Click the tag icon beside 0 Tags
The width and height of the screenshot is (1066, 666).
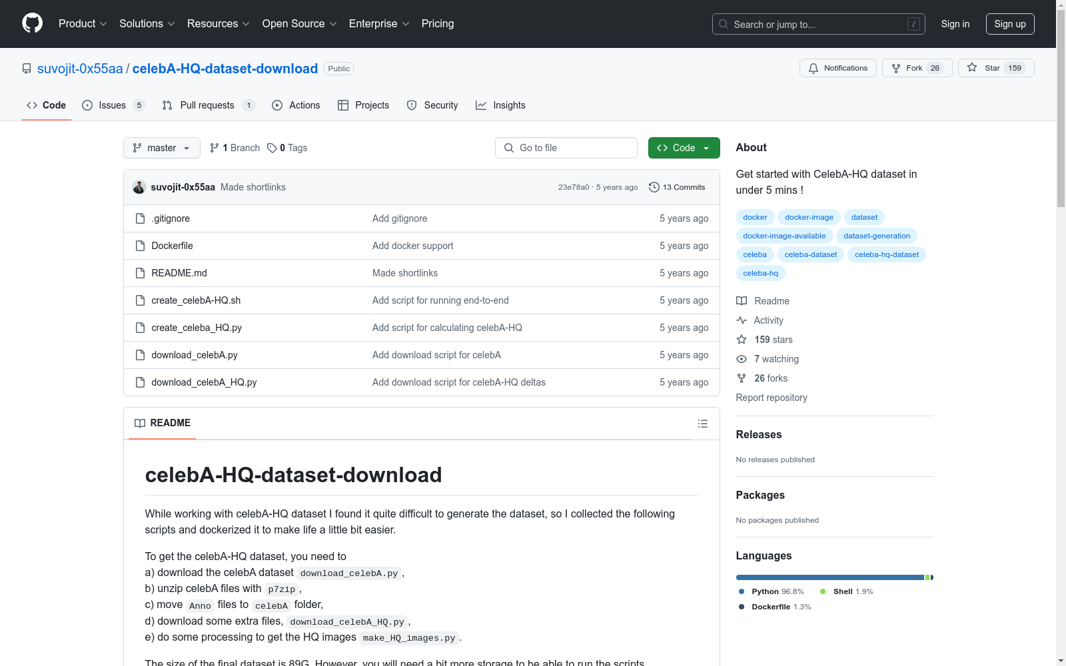[272, 148]
